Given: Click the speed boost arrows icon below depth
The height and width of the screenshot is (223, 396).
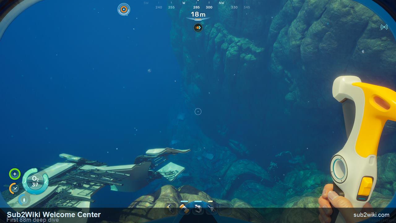Looking at the screenshot, I should 198,28.
